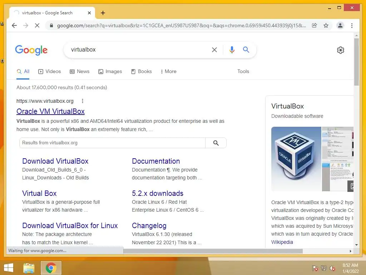Expand the More search categories menu

pyautogui.click(x=169, y=72)
